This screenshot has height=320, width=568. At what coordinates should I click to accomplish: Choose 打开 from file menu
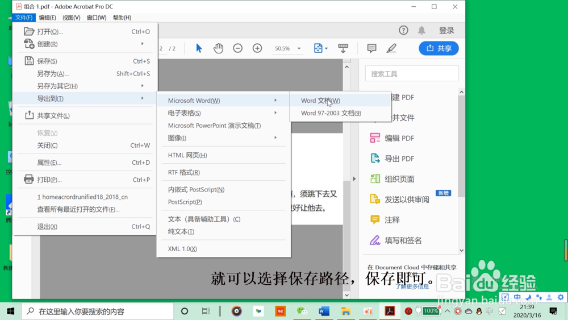click(85, 31)
